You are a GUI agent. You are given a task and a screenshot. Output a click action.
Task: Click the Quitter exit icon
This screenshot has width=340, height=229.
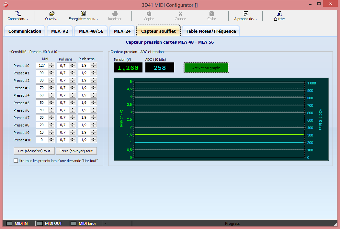[279, 14]
